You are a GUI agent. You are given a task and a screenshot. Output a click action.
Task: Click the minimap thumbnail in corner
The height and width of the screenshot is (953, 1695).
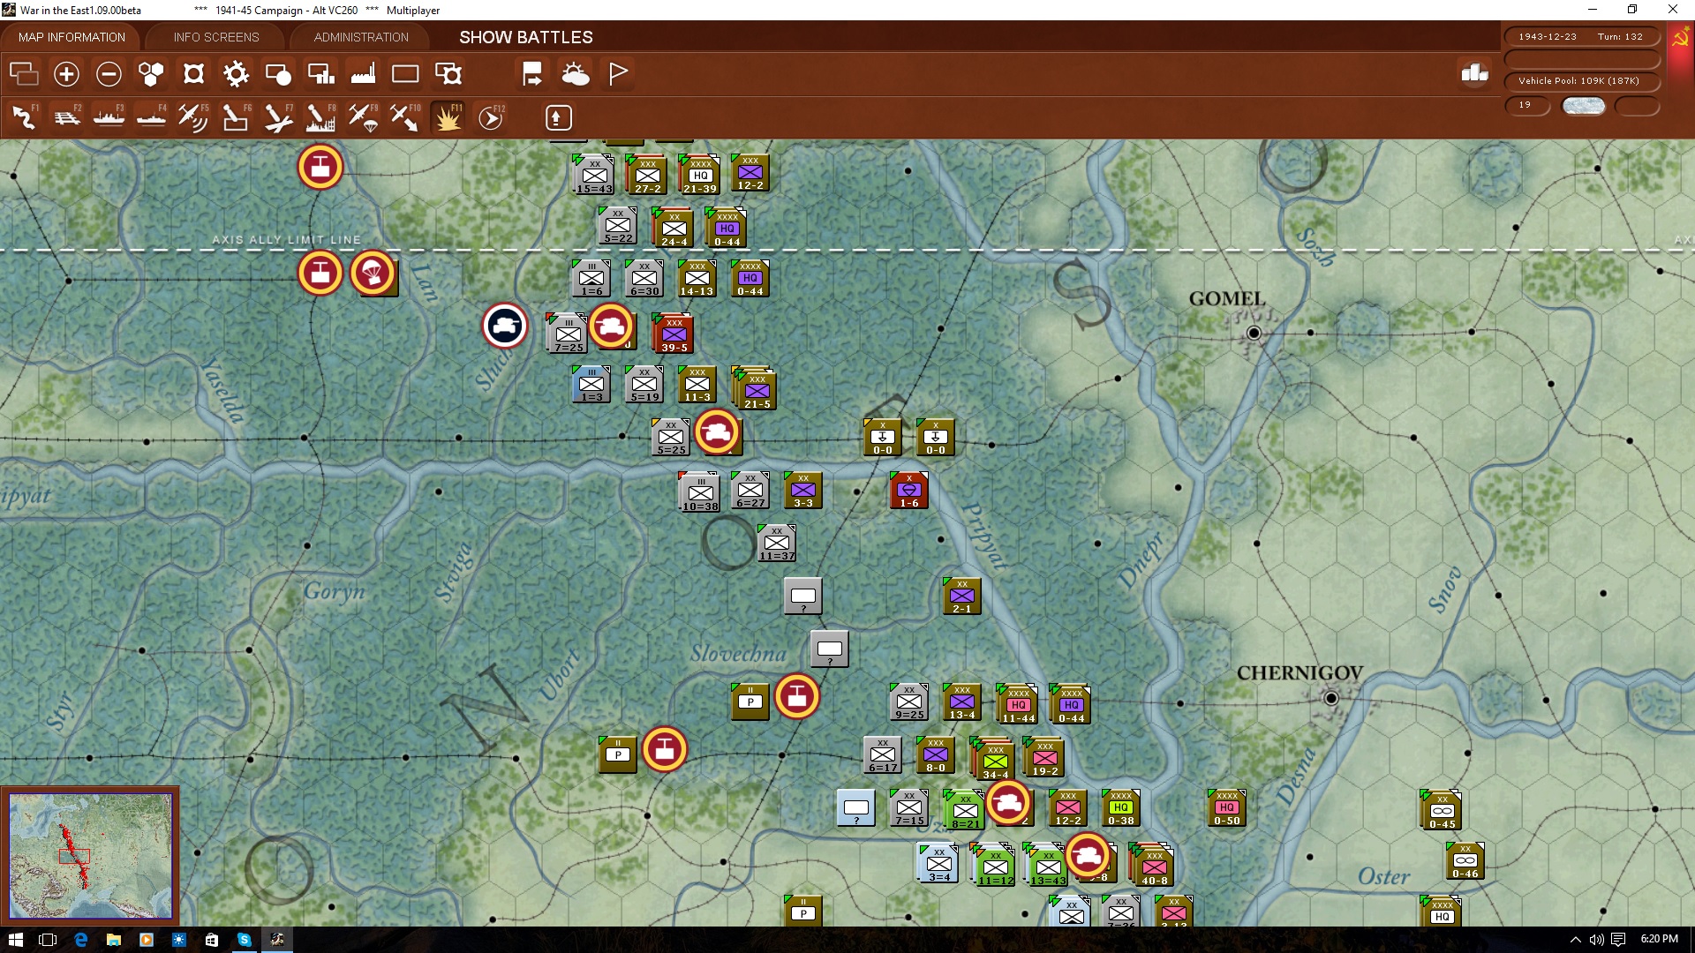[x=90, y=855]
